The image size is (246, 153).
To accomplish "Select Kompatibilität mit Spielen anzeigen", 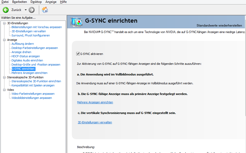I will 33,85.
